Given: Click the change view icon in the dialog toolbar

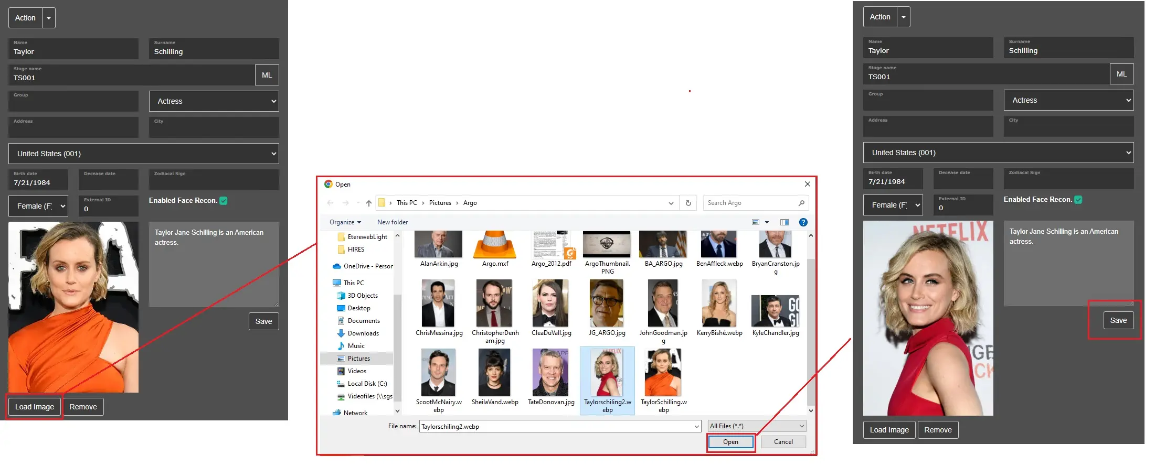Looking at the screenshot, I should tap(756, 222).
